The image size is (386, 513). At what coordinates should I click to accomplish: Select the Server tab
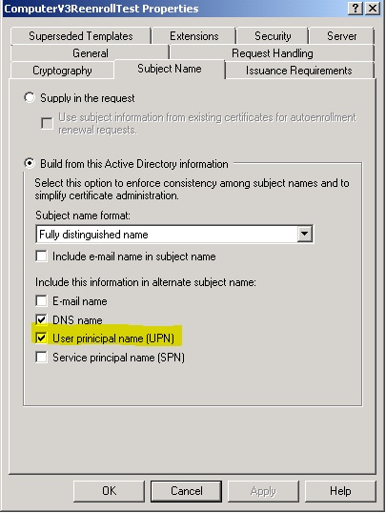coord(341,36)
